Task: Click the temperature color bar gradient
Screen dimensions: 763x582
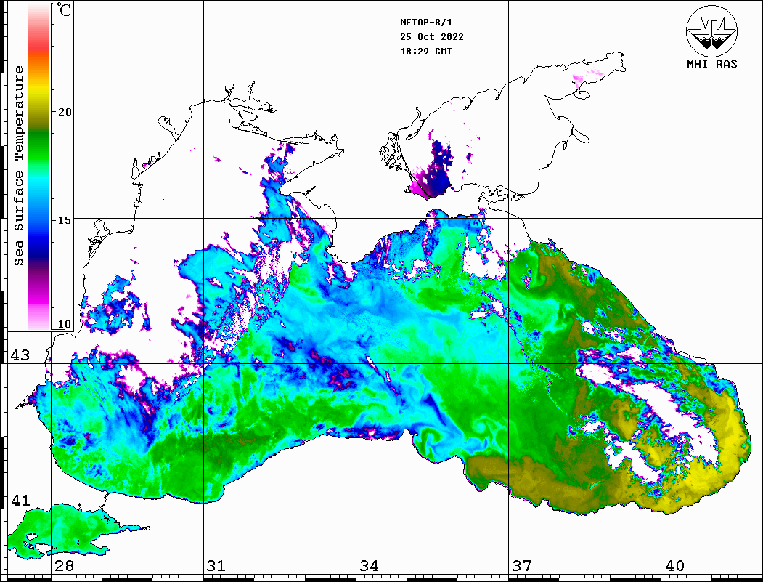Action: [x=39, y=167]
